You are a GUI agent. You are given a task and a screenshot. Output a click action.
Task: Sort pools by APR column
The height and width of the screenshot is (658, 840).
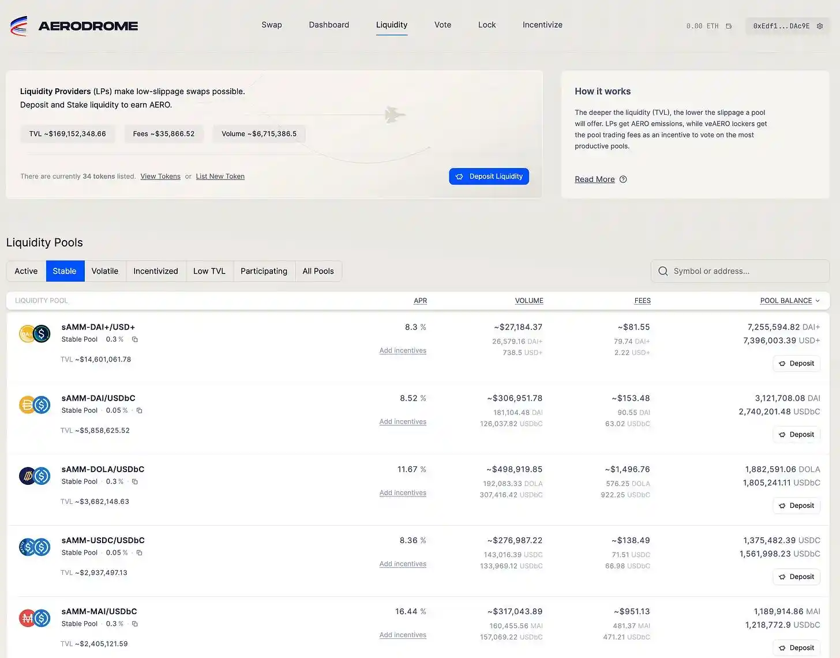[420, 301]
